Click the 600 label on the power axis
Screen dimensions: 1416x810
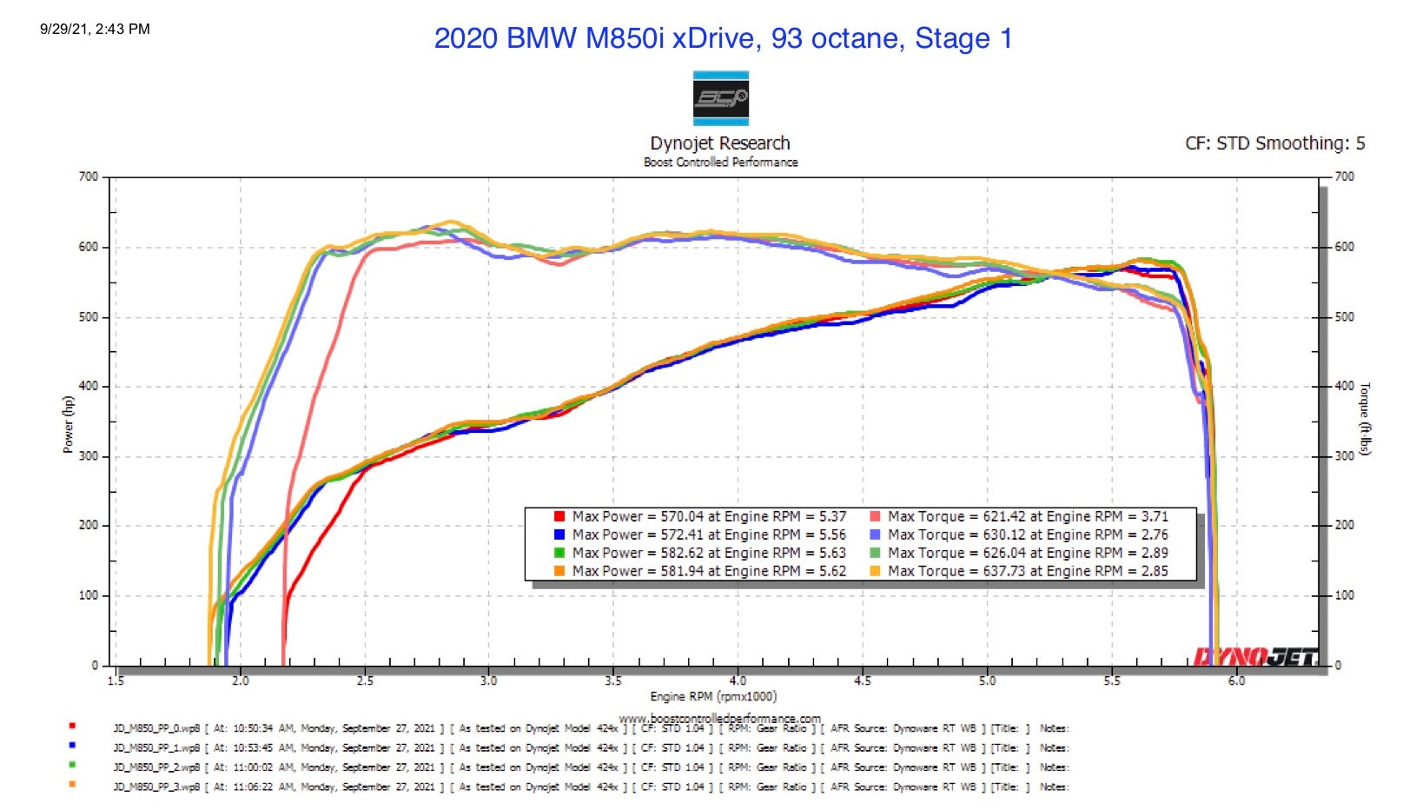(89, 247)
